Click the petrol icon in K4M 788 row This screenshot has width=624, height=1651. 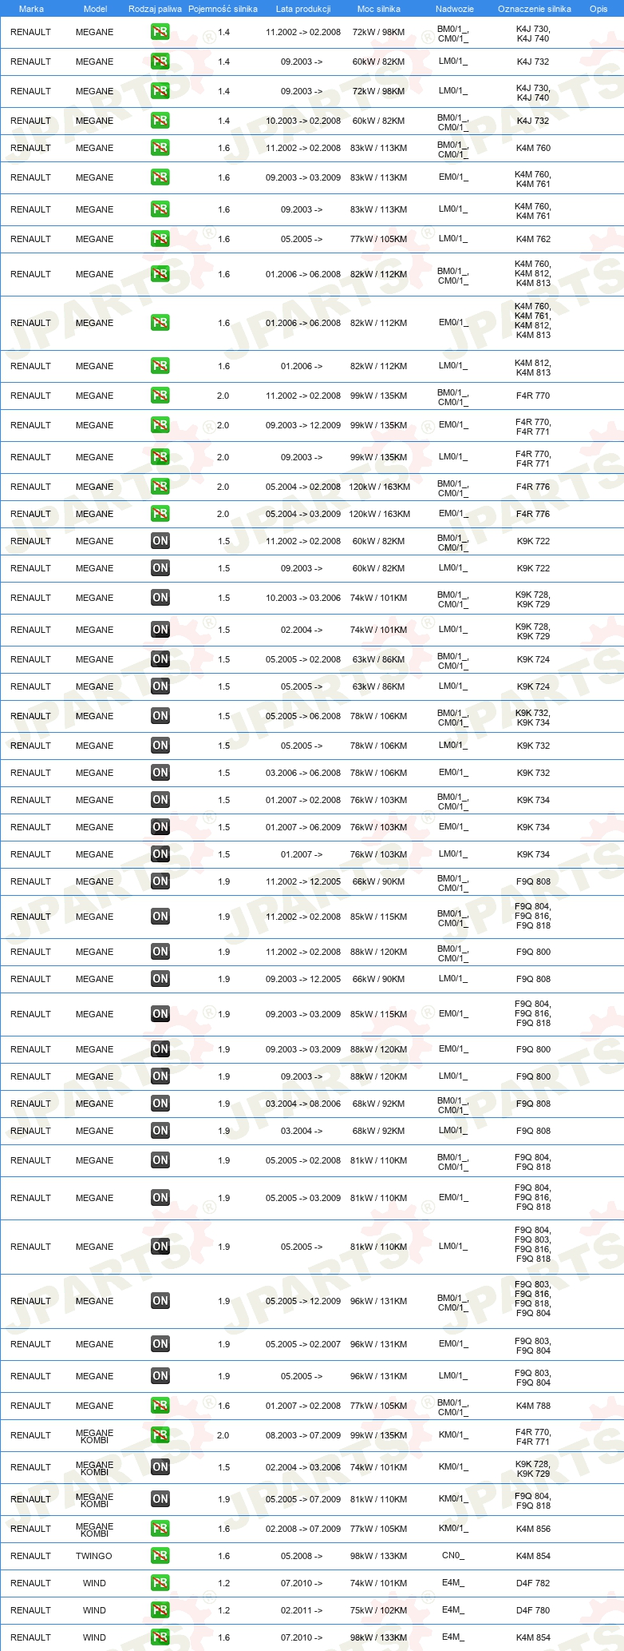click(x=160, y=1406)
